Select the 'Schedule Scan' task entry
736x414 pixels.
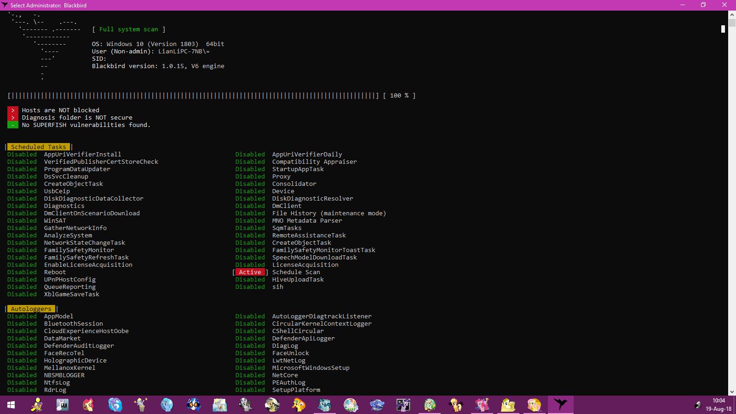click(x=296, y=272)
